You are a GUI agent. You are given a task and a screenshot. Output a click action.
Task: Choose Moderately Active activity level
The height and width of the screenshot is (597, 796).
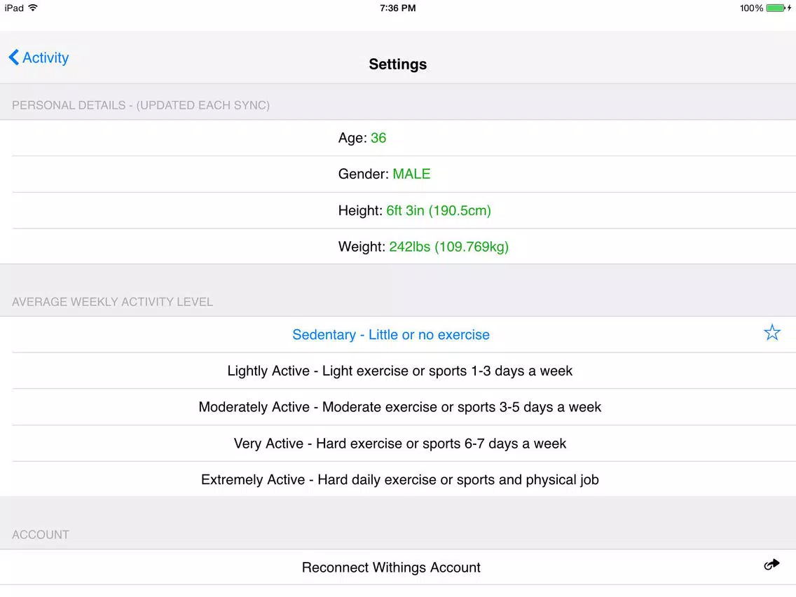(398, 407)
